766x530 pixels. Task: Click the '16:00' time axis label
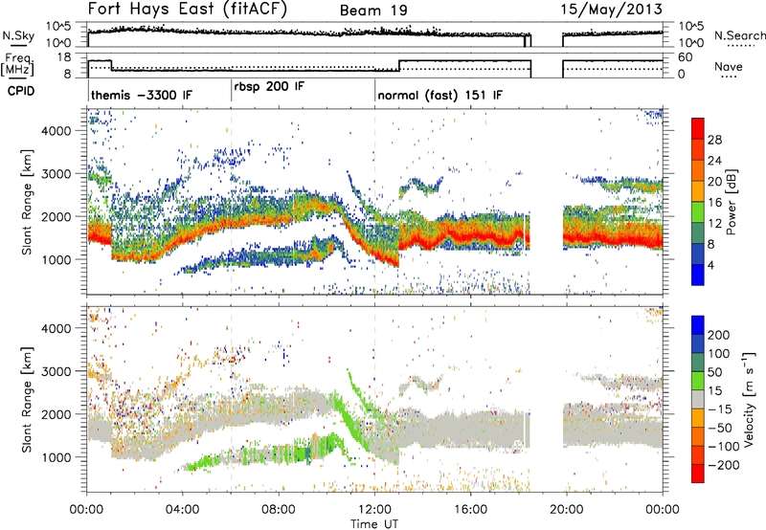coord(470,510)
